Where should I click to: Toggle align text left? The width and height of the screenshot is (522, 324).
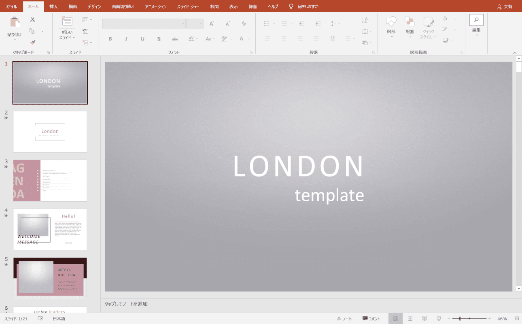coord(267,39)
